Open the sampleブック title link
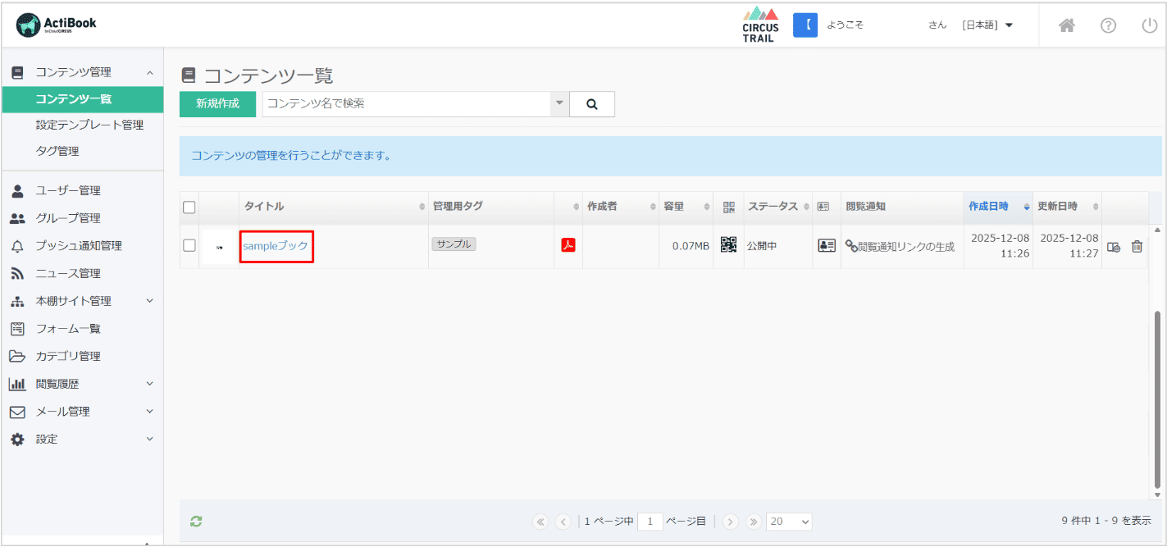The image size is (1167, 547). click(x=276, y=246)
